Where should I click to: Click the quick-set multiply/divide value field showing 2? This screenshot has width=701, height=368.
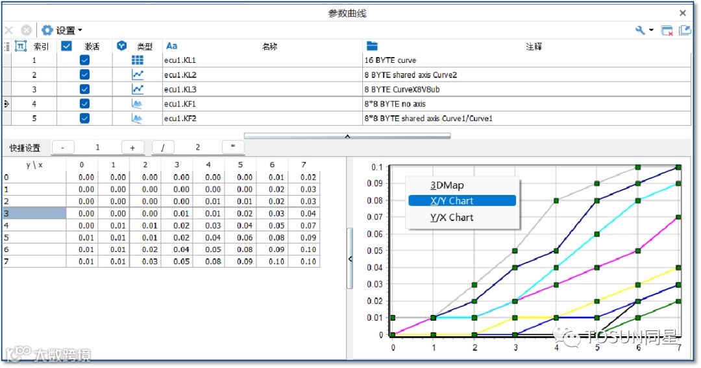click(197, 147)
